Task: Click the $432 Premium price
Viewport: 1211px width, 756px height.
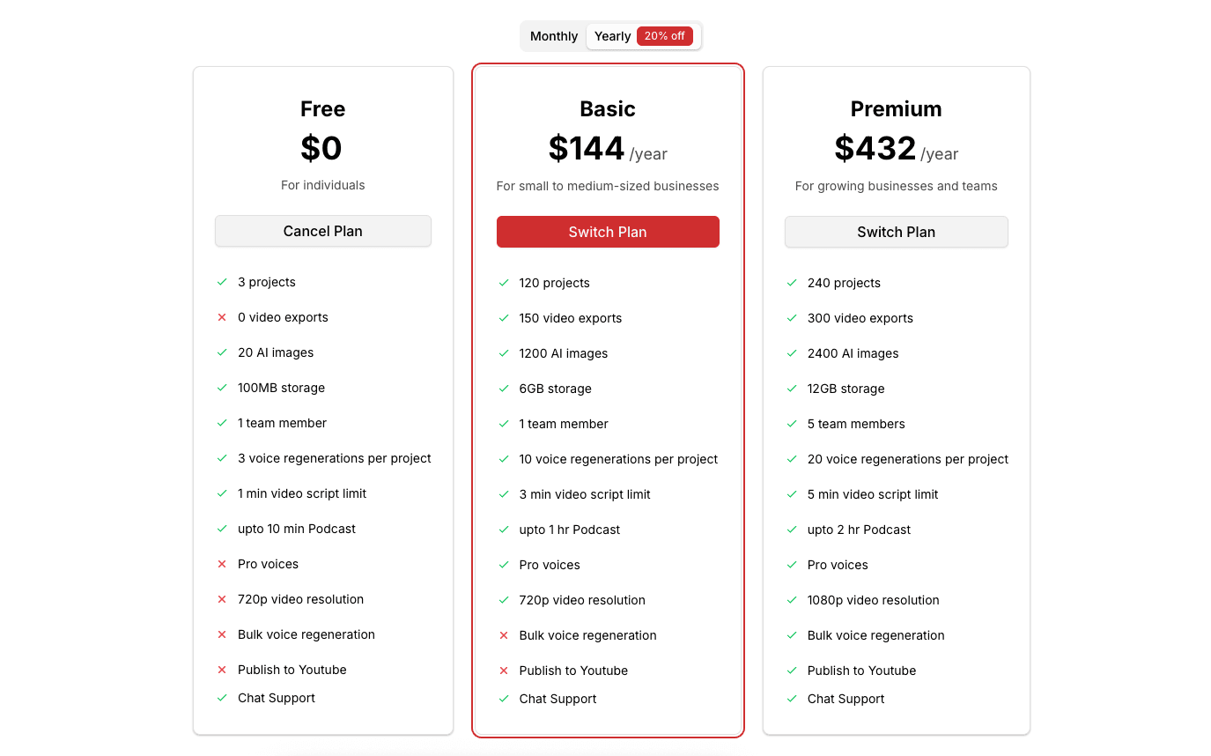Action: 875,148
